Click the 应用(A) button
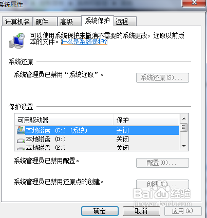 (183, 211)
